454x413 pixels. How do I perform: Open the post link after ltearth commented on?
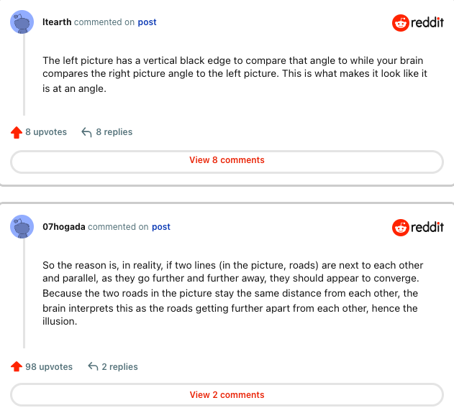click(x=147, y=22)
